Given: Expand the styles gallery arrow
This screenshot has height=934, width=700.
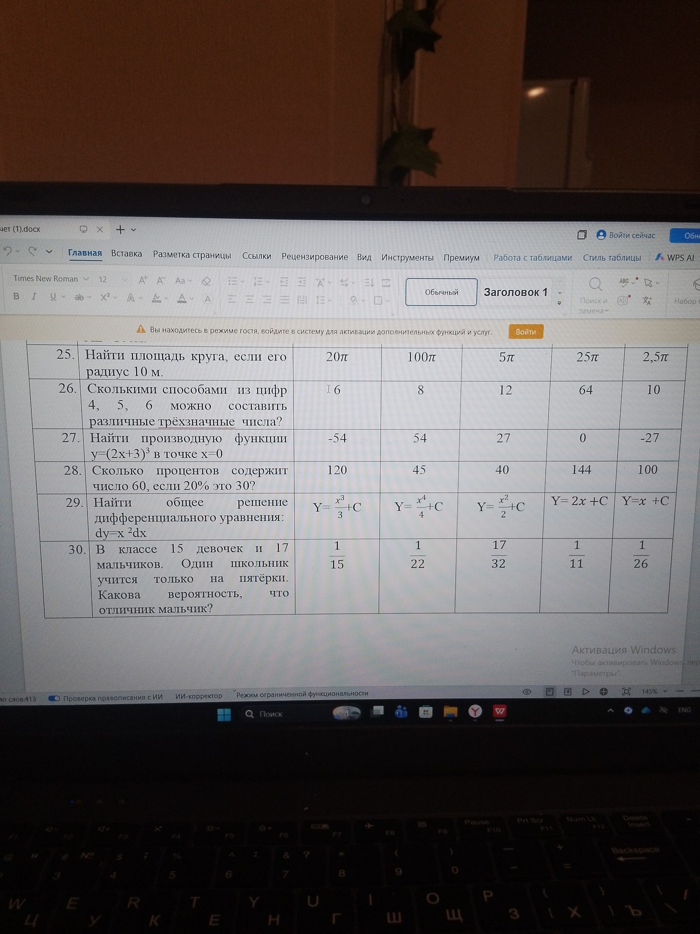Looking at the screenshot, I should click(x=560, y=303).
